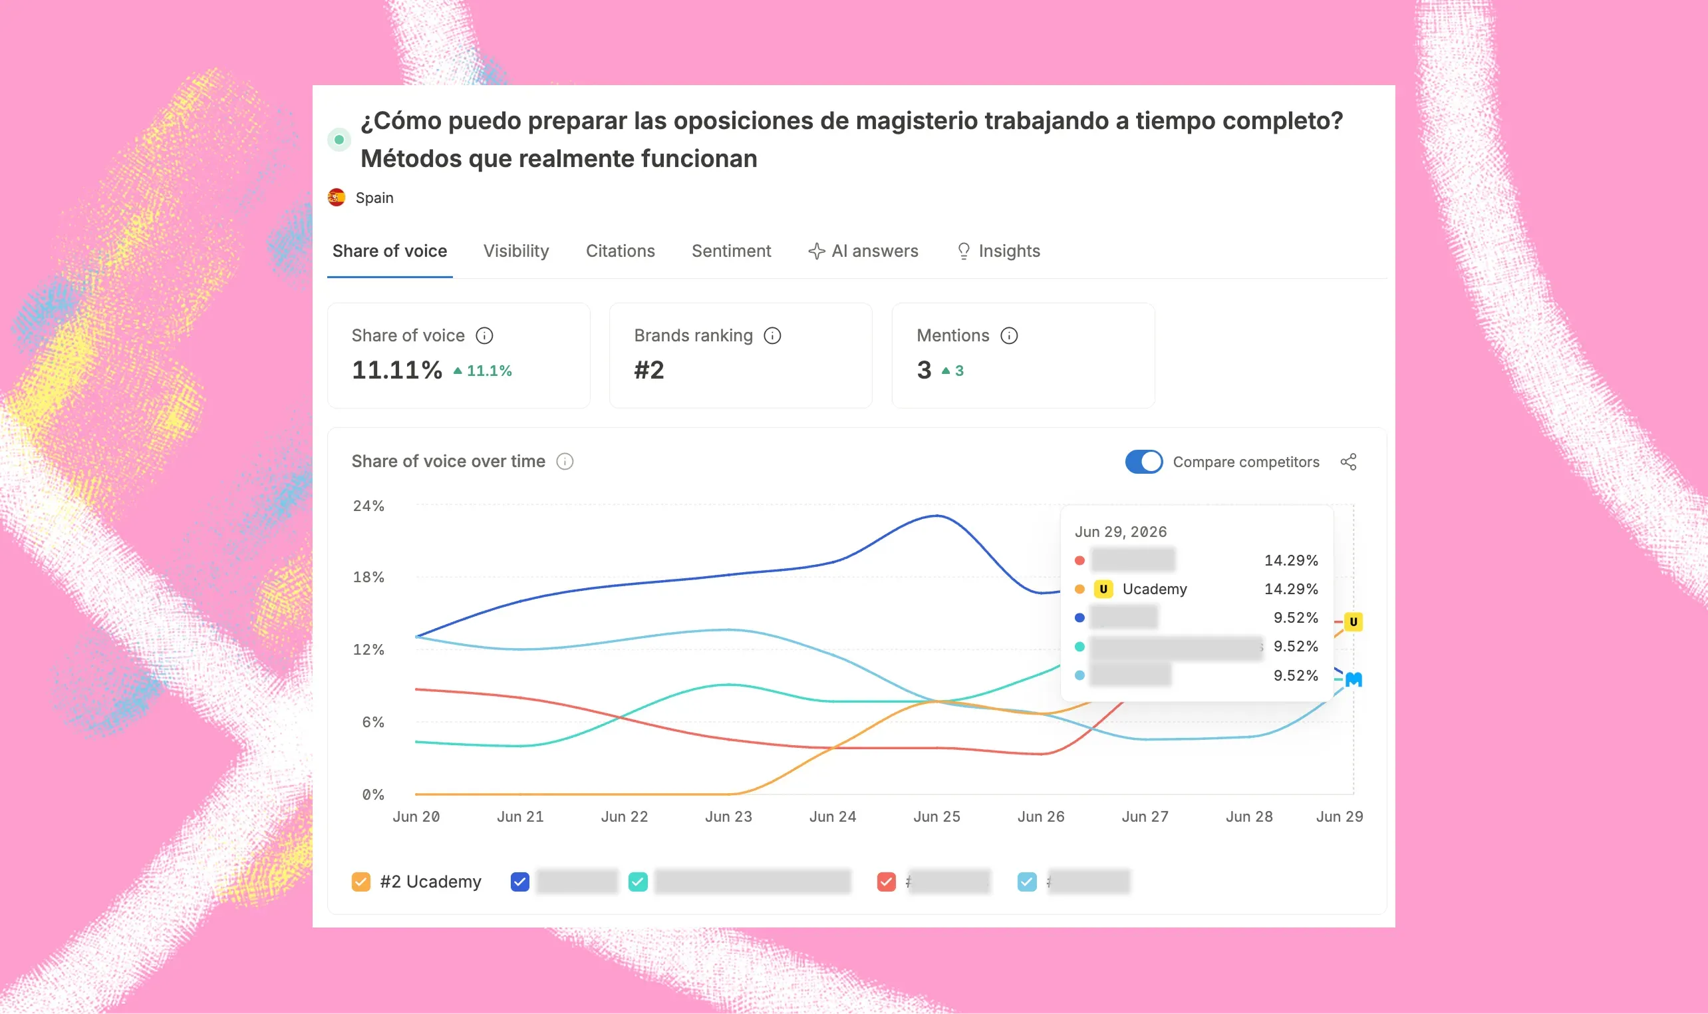
Task: Click the Mentions count 3
Action: [924, 370]
